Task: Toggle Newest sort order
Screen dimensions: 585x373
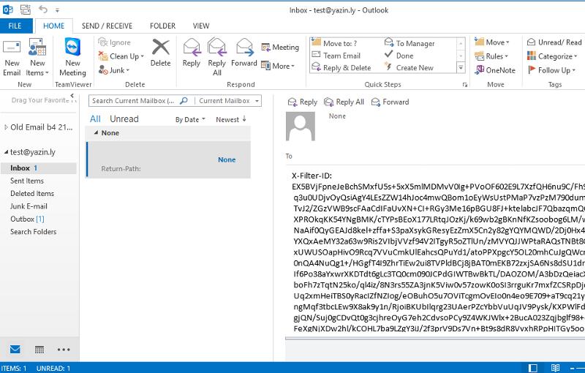Action: coord(231,120)
